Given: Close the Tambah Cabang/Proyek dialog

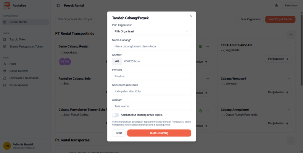Looking at the screenshot, I should (191, 17).
